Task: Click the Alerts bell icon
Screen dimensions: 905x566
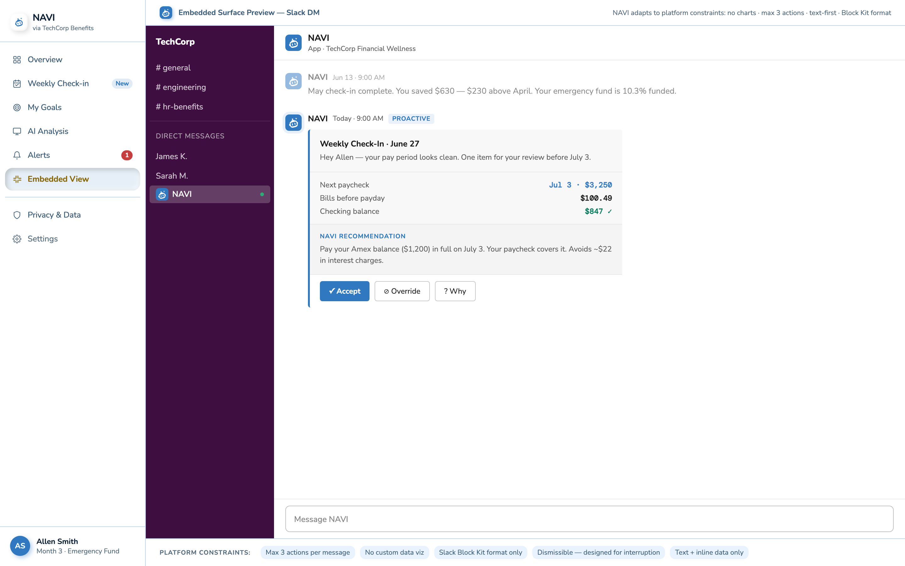Action: (x=17, y=155)
